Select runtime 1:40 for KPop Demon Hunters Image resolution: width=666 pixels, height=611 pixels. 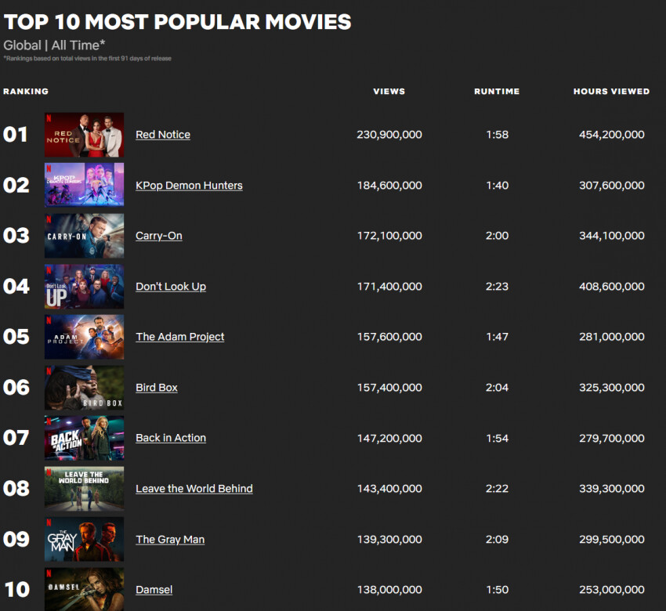(x=497, y=186)
